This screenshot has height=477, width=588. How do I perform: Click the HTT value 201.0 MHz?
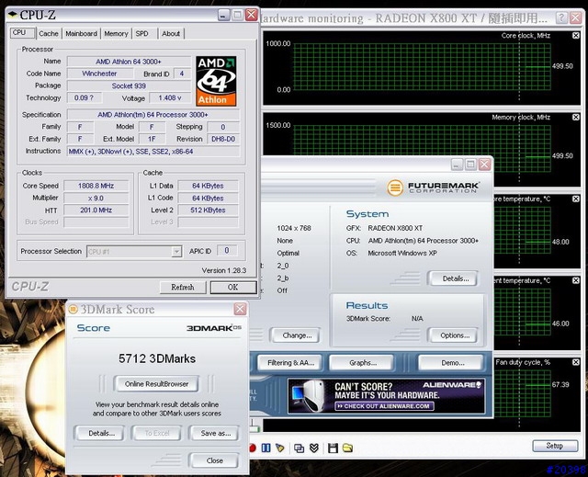pos(96,210)
